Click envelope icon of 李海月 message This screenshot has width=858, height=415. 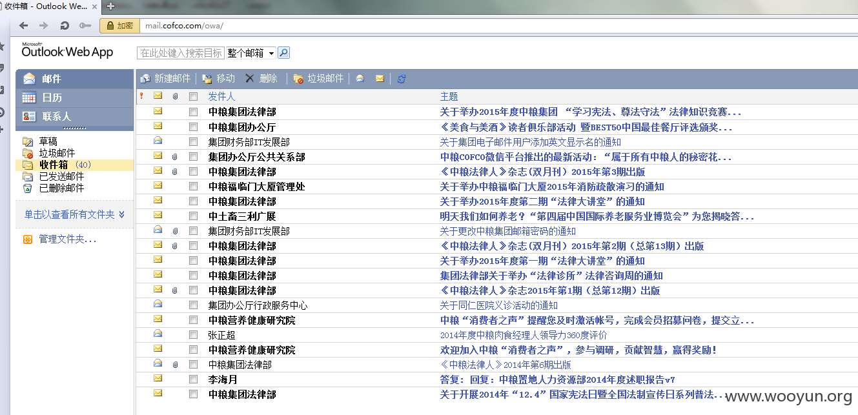pyautogui.click(x=158, y=378)
